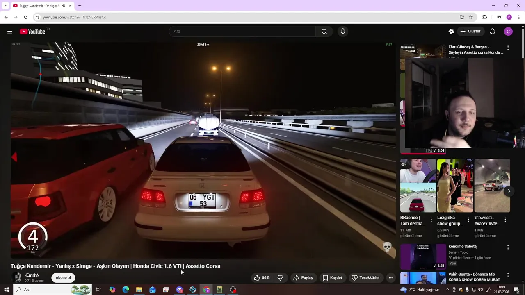Open the weather widget showing 7°C
The width and height of the screenshot is (525, 295).
point(420,290)
